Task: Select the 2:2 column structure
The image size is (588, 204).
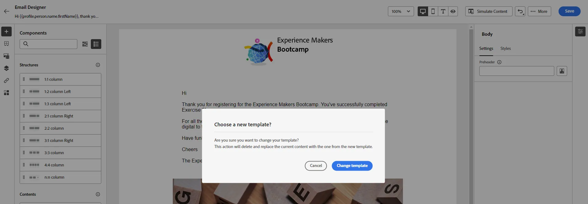Action: (x=60, y=128)
